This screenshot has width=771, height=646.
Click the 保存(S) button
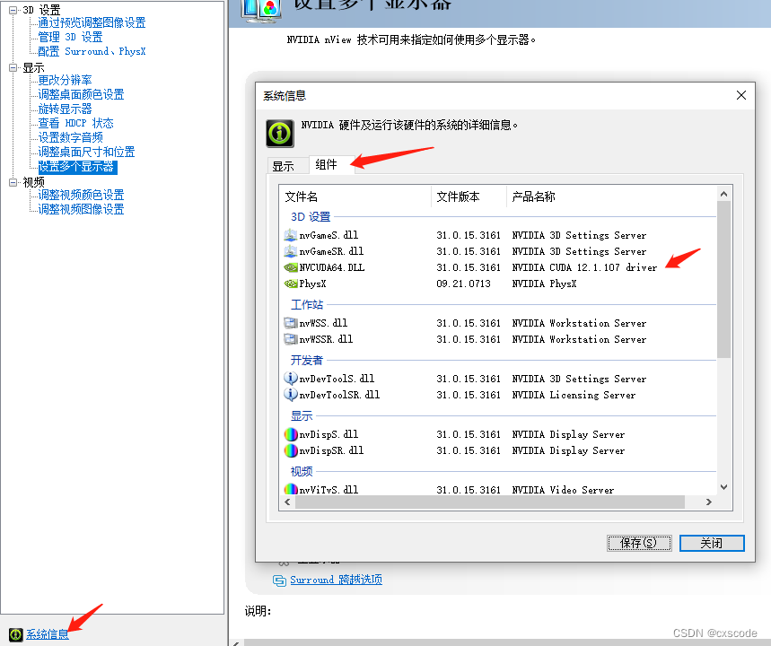[x=639, y=543]
